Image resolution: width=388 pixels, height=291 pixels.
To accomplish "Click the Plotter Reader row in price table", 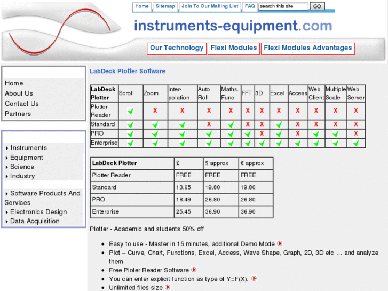I will pyautogui.click(x=181, y=175).
